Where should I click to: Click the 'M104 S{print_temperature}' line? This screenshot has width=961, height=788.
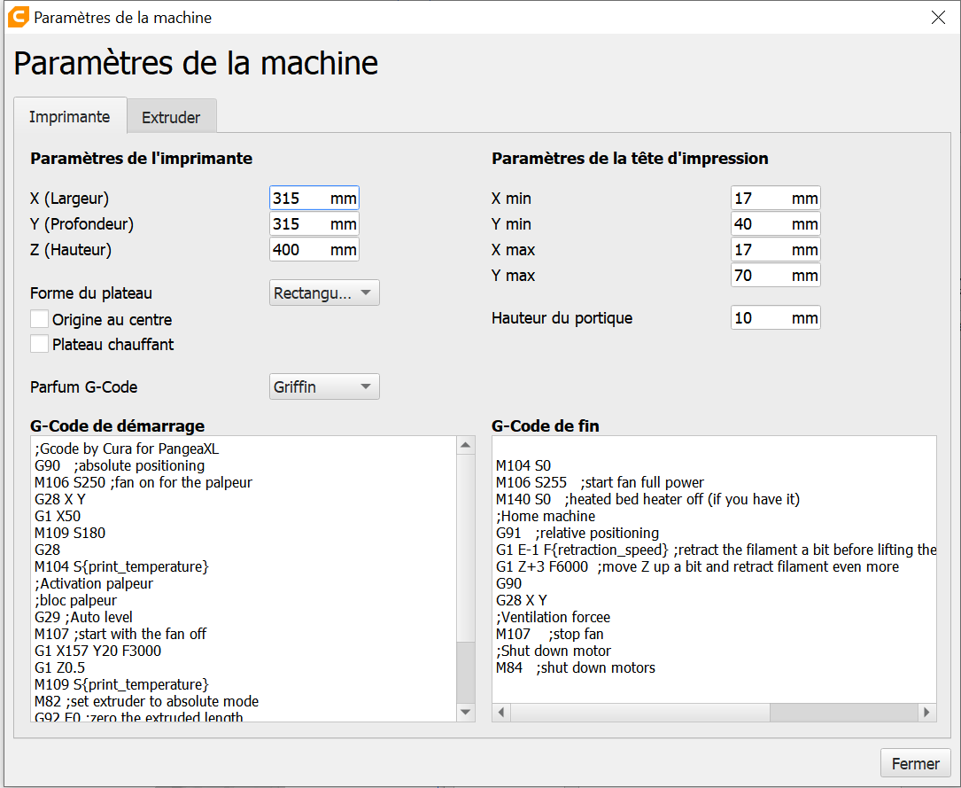pos(121,566)
